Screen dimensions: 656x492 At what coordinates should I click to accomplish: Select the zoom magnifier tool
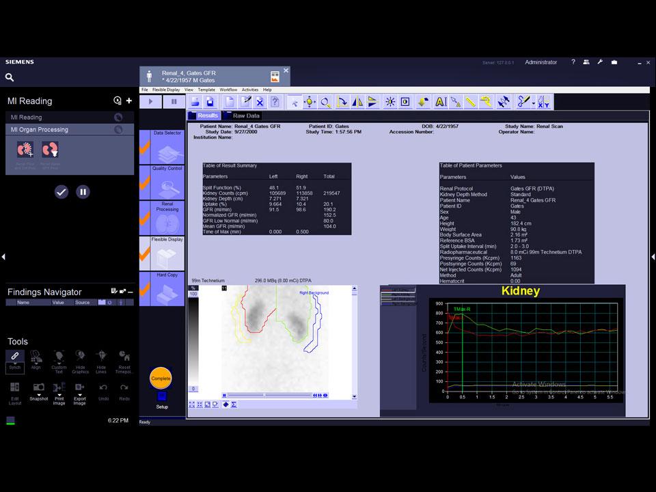[x=325, y=102]
